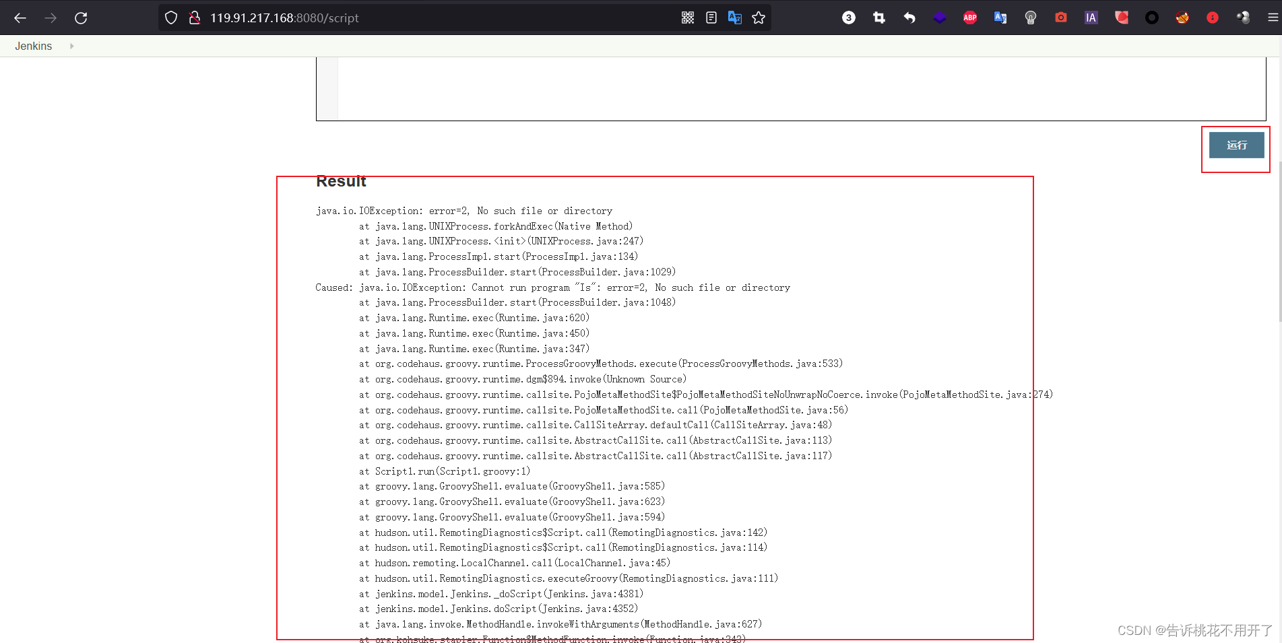Open the red camera extension

[1061, 18]
